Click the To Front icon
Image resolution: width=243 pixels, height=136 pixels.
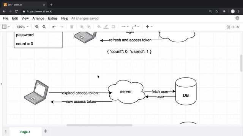[x=82, y=27]
